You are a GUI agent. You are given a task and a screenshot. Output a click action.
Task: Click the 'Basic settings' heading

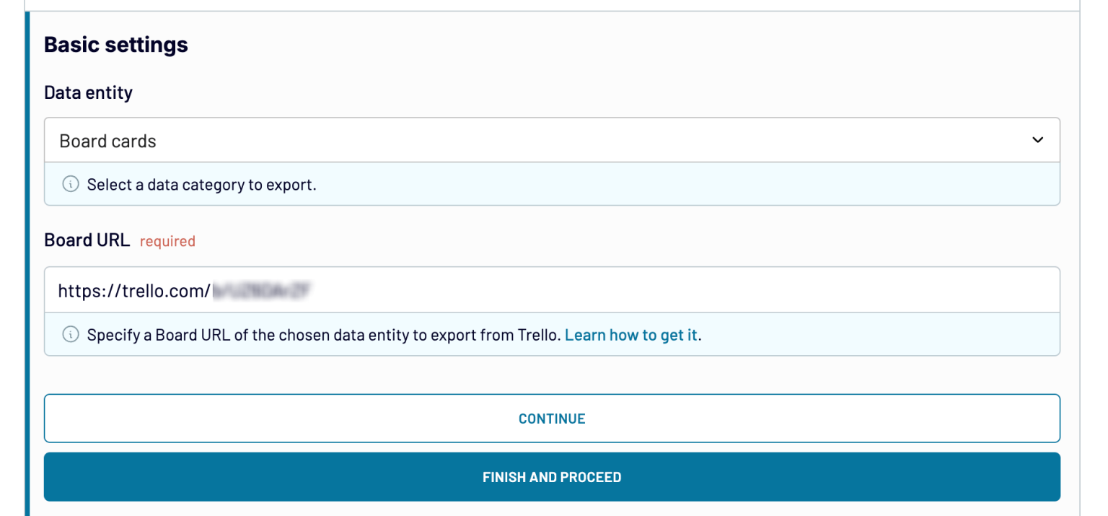point(115,45)
